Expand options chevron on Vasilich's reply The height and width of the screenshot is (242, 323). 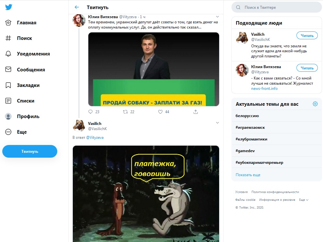coord(217,123)
